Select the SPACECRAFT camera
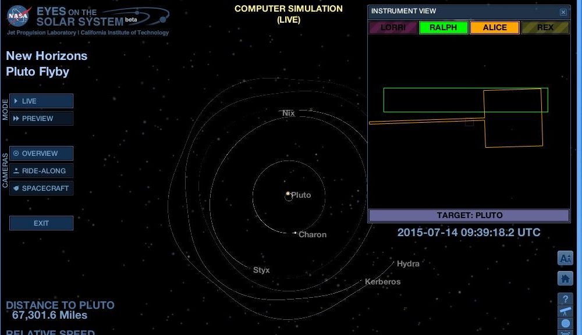Viewport: 582px width, 335px height. pyautogui.click(x=41, y=188)
